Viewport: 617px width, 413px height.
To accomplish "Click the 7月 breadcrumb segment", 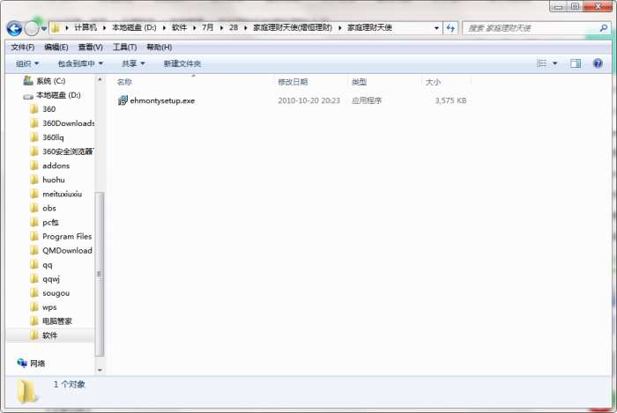I will click(207, 27).
